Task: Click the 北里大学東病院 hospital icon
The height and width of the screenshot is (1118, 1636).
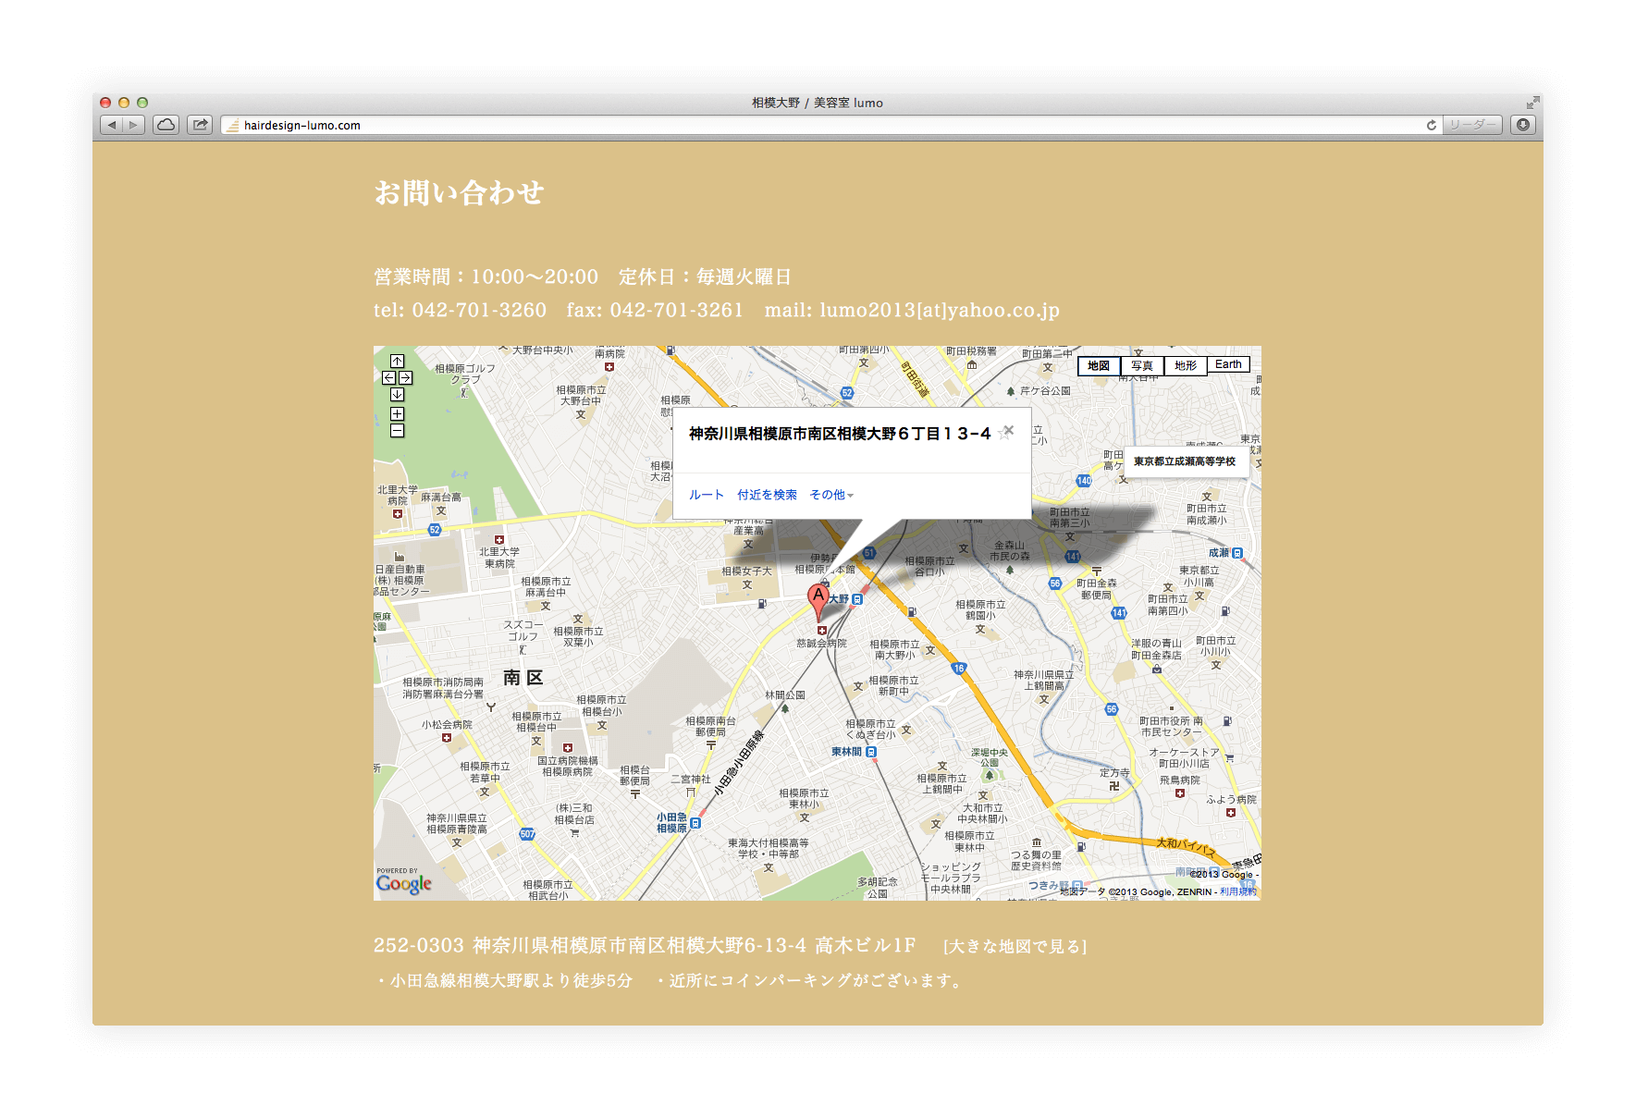Action: [x=499, y=540]
